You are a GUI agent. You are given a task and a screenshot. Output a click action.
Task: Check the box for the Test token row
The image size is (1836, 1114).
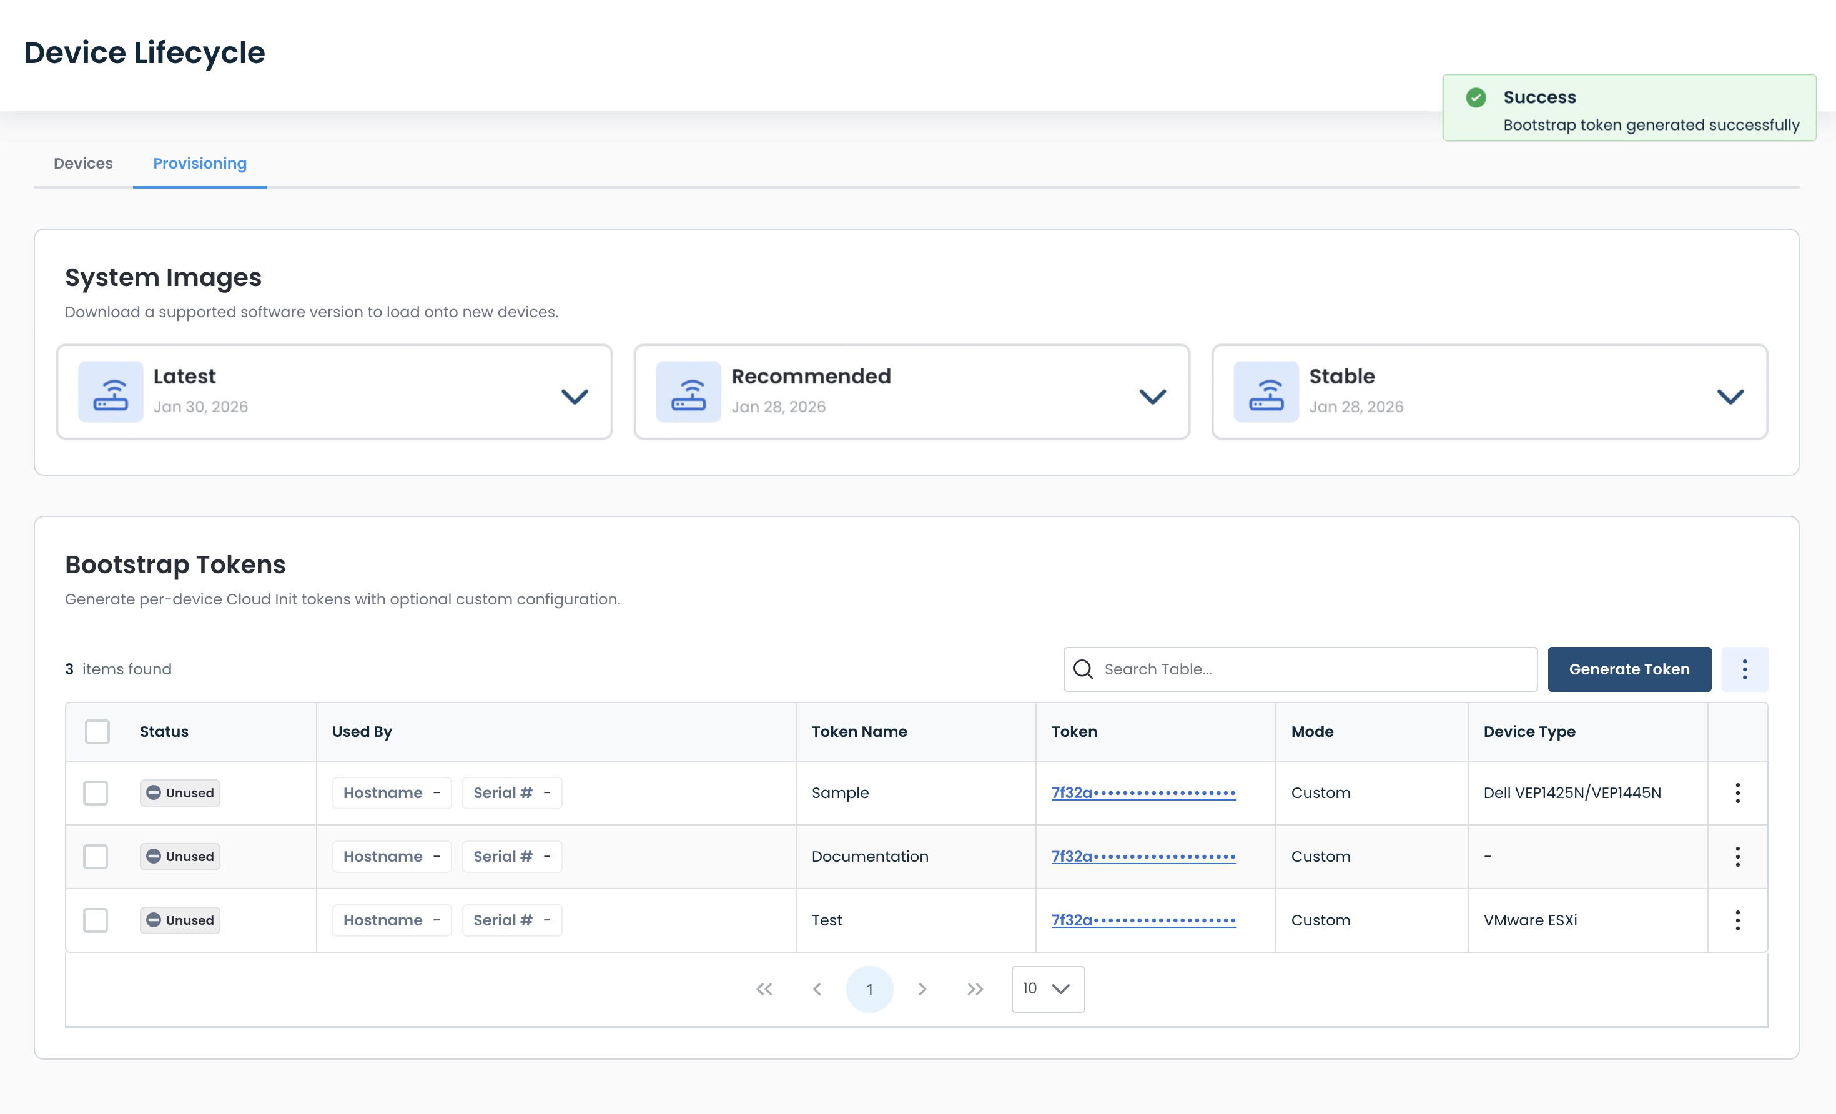(x=96, y=920)
